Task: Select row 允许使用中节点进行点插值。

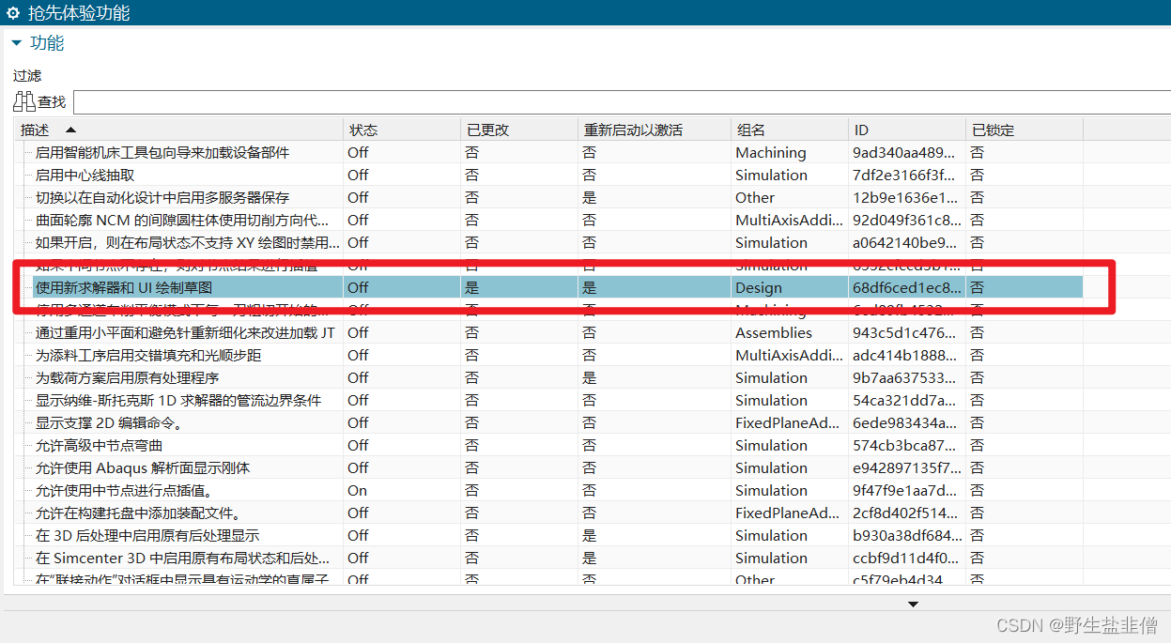Action: click(x=548, y=490)
